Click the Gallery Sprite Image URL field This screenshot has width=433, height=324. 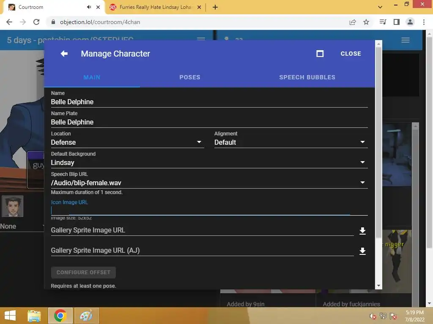(202, 230)
